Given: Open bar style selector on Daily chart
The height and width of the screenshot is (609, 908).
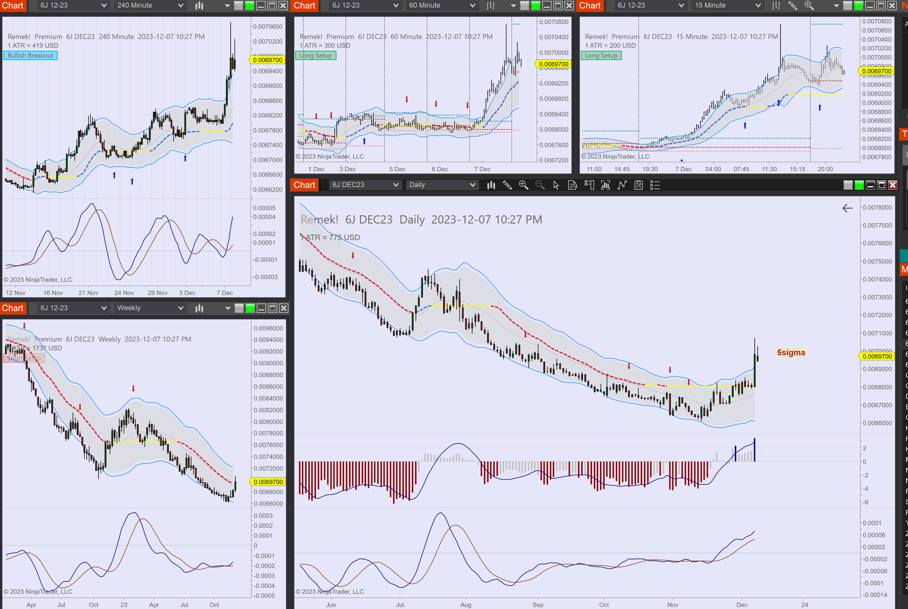Looking at the screenshot, I should pos(491,185).
